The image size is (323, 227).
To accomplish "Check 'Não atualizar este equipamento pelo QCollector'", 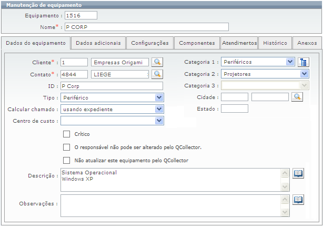I will tap(66, 161).
